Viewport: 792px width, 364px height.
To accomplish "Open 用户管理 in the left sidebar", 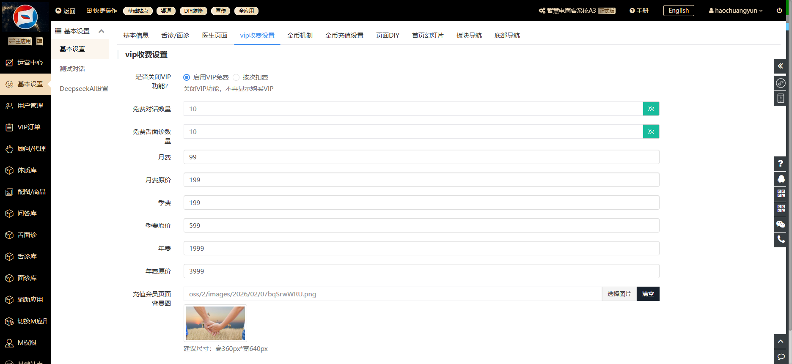I will coord(25,106).
